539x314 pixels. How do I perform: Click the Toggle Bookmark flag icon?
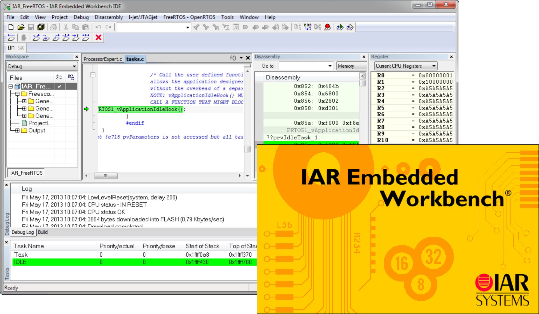[x=246, y=27]
